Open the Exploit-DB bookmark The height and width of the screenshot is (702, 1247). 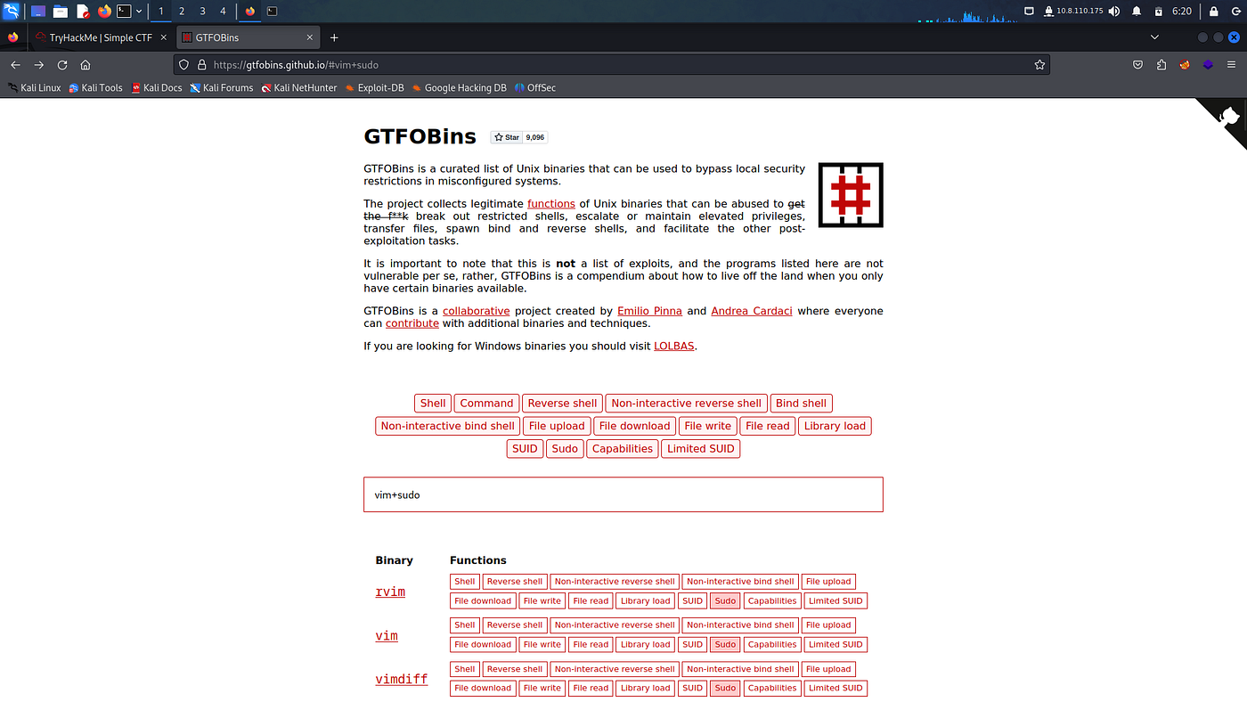point(374,88)
